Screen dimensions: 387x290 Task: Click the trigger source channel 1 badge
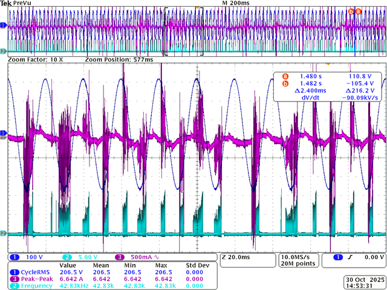[338, 257]
